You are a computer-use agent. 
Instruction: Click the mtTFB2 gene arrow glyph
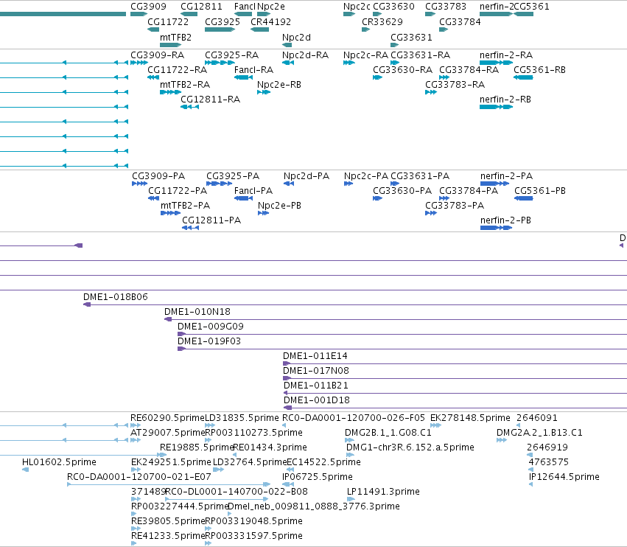click(170, 45)
